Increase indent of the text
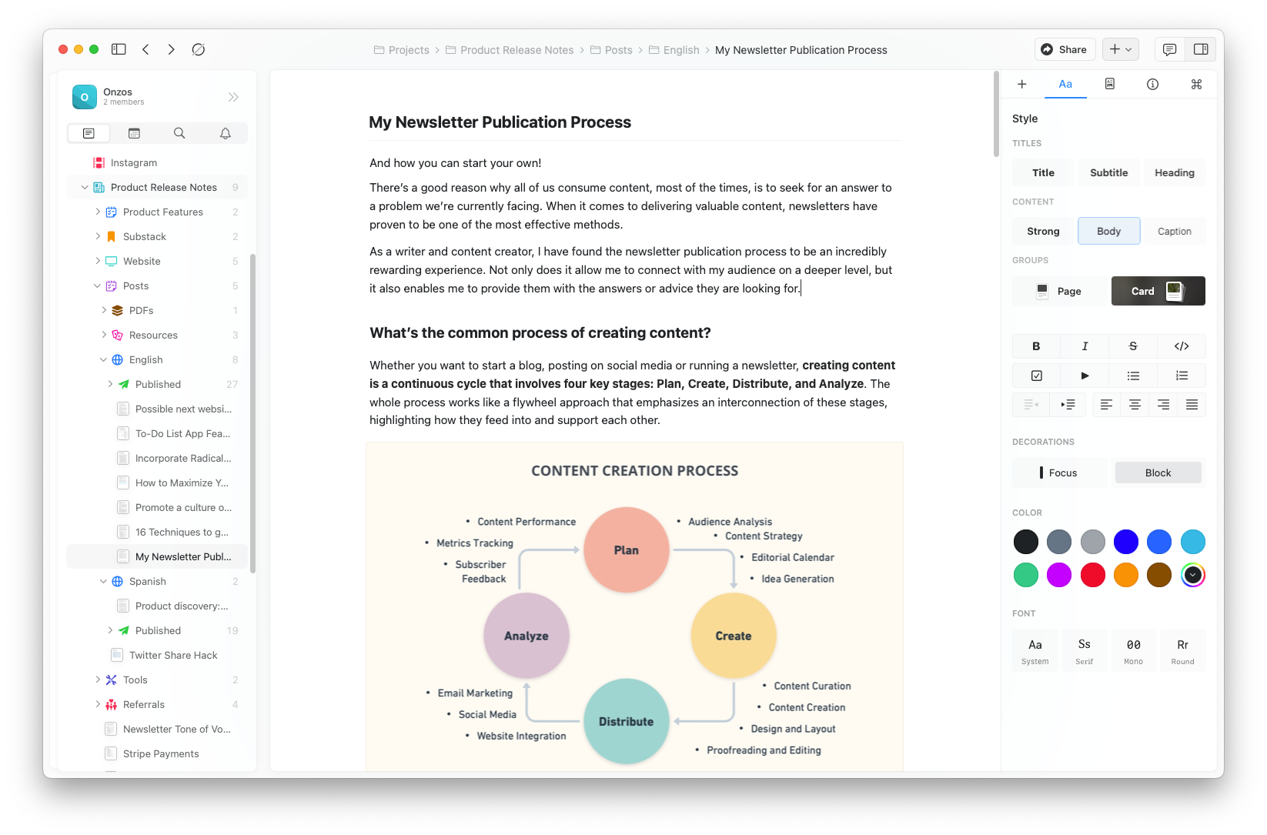 1068,405
